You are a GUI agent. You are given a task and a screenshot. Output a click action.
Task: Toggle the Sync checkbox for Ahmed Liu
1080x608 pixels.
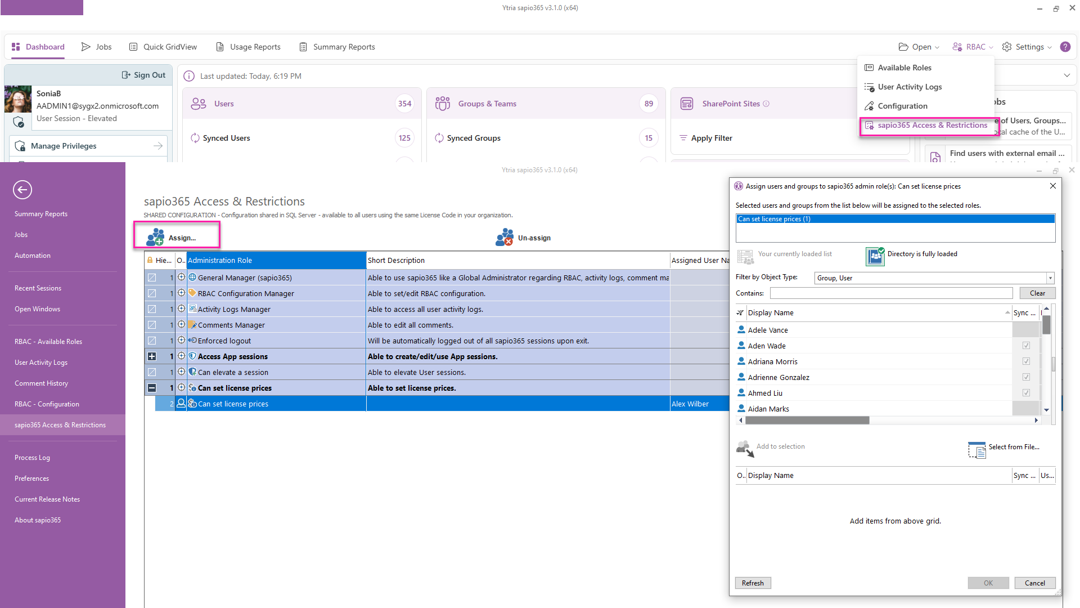click(1026, 393)
